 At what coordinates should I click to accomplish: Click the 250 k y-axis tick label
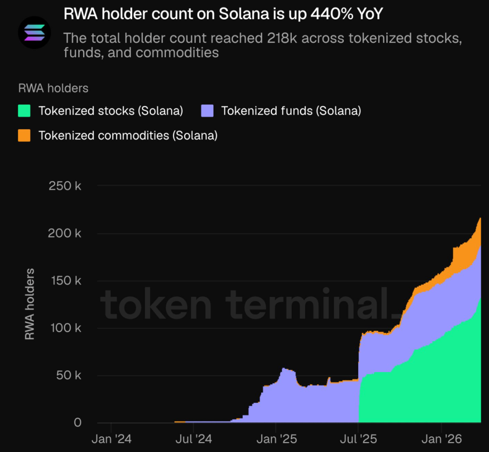click(65, 186)
